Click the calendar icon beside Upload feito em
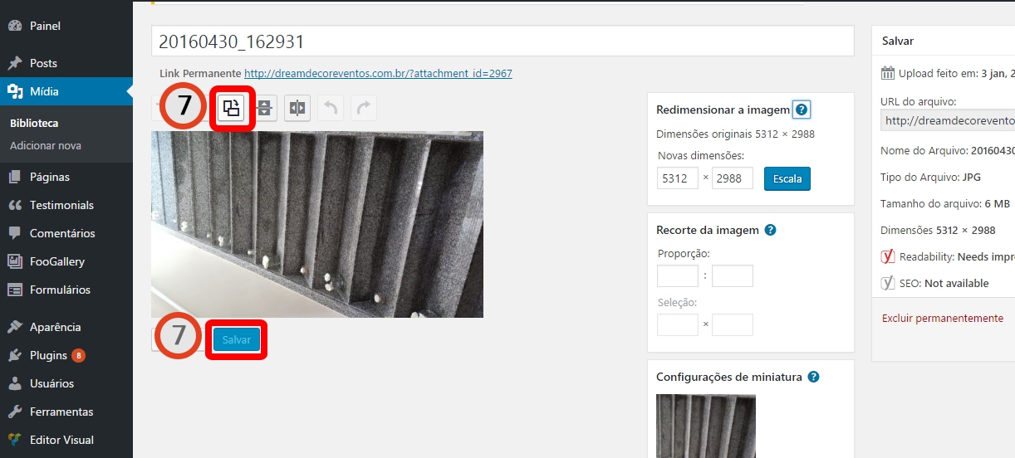The image size is (1015, 458). (888, 73)
